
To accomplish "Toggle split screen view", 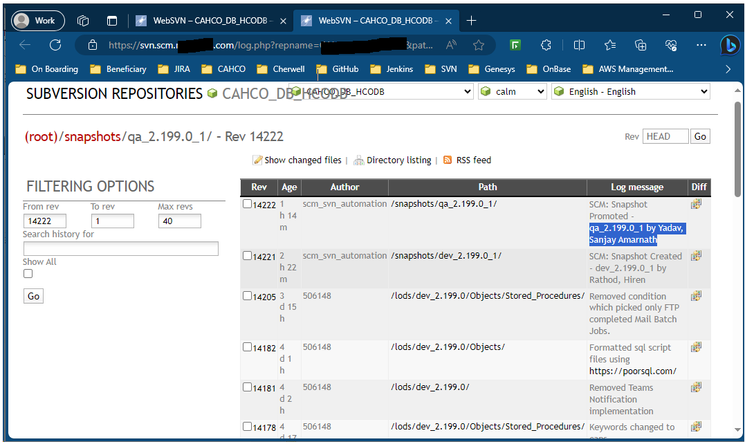I will 579,45.
